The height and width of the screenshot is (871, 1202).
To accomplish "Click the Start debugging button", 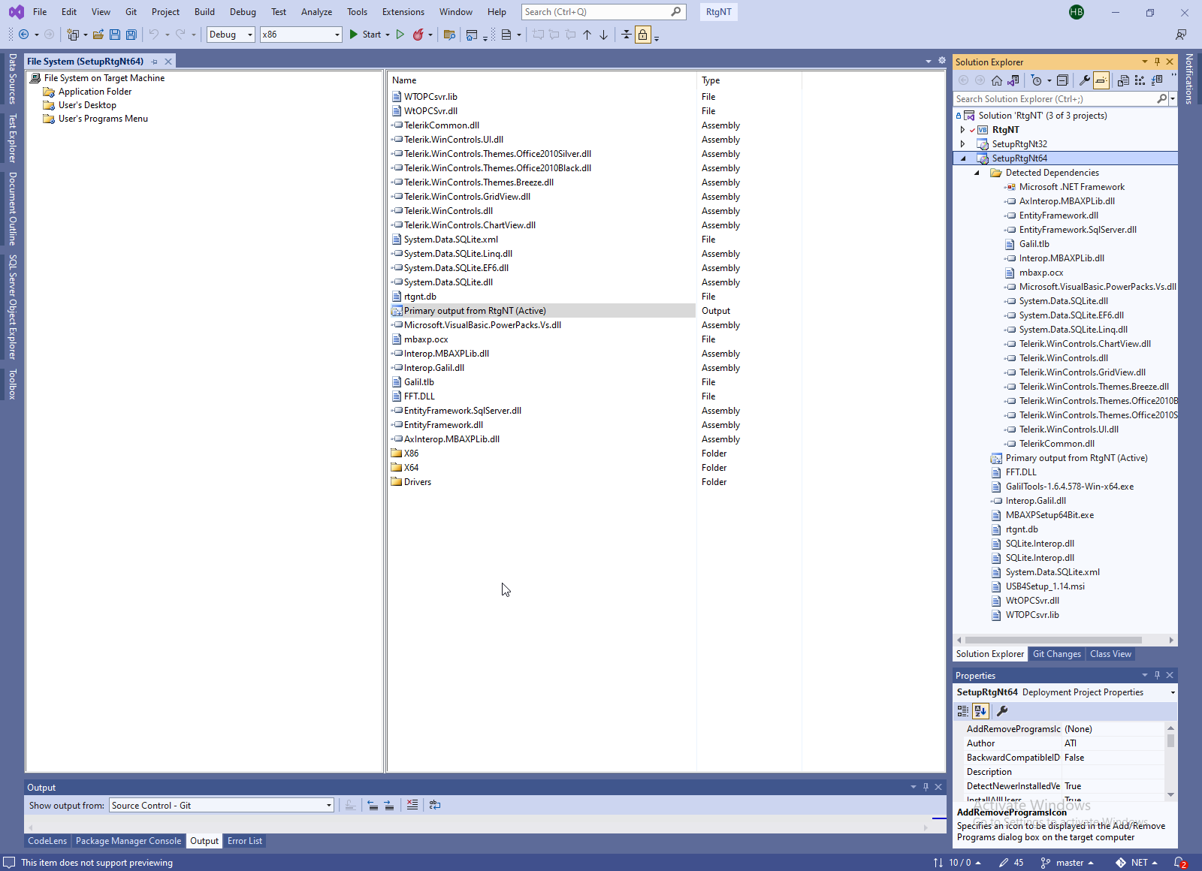I will tap(365, 35).
